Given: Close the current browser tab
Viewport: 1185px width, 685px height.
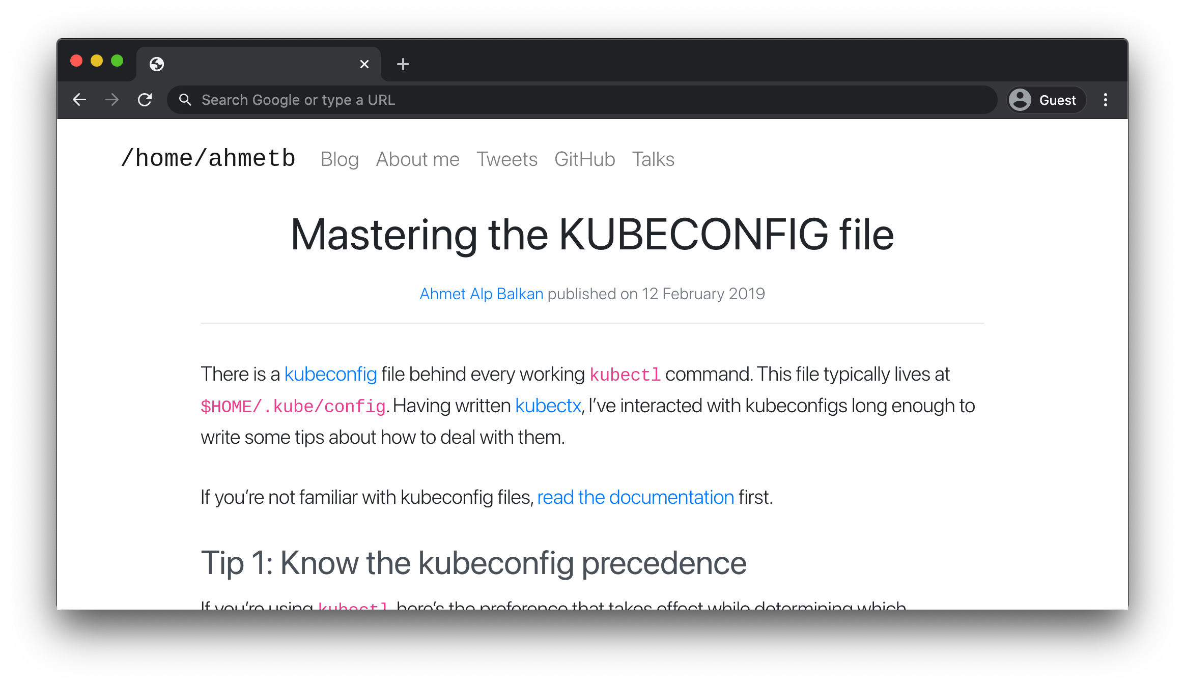Looking at the screenshot, I should [364, 64].
